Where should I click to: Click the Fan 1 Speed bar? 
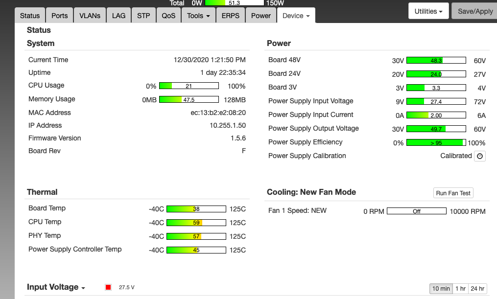coord(417,211)
